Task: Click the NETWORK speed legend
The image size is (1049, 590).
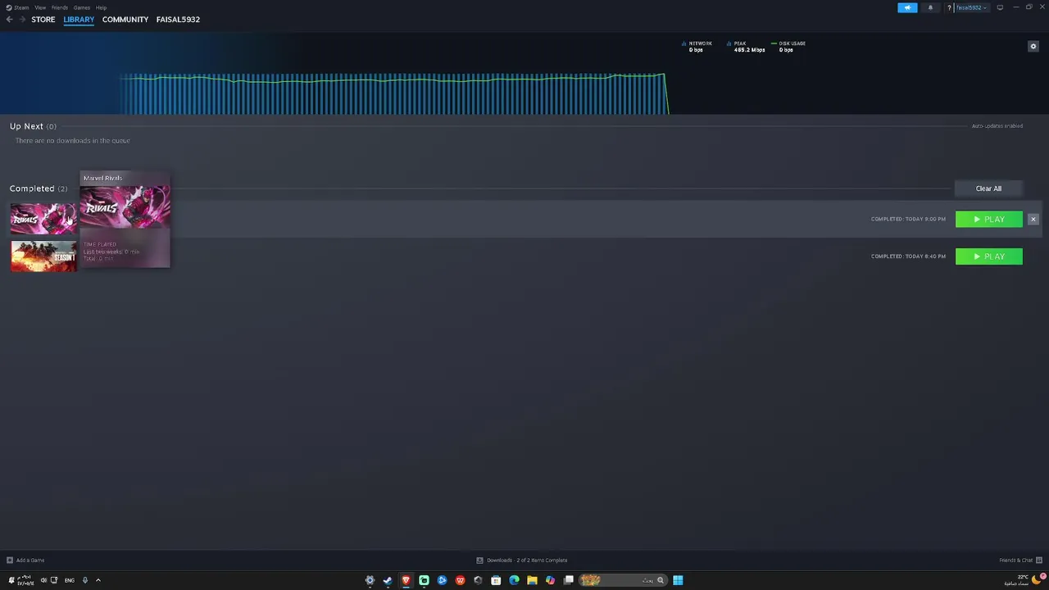Action: [697, 47]
